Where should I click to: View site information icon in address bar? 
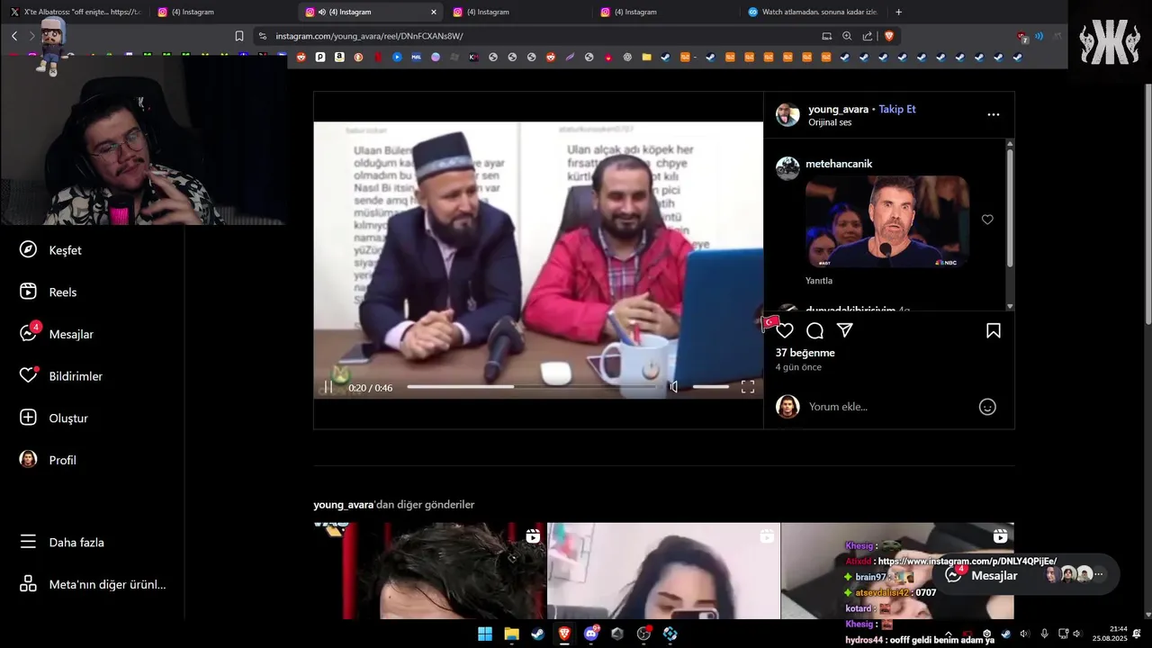tap(262, 36)
